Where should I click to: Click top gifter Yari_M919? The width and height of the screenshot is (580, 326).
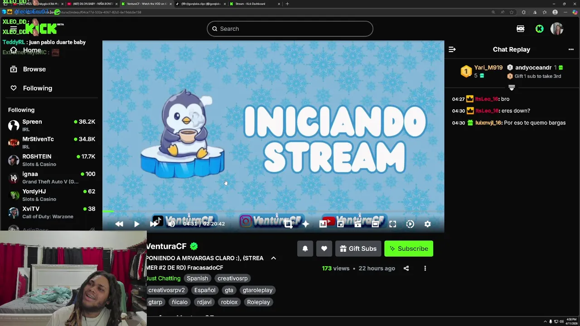pyautogui.click(x=488, y=67)
